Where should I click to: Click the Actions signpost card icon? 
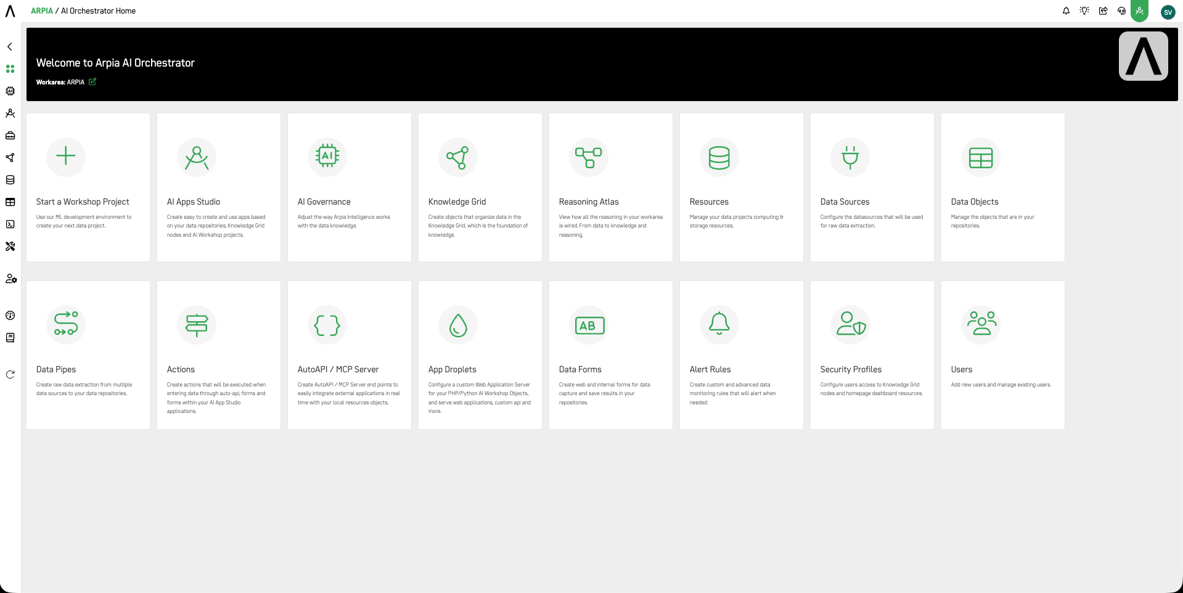[x=197, y=324]
